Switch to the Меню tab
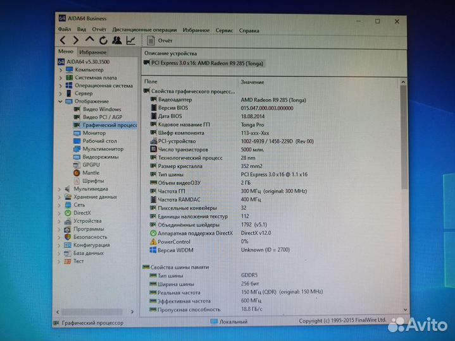This screenshot has height=341, width=455. (x=66, y=51)
